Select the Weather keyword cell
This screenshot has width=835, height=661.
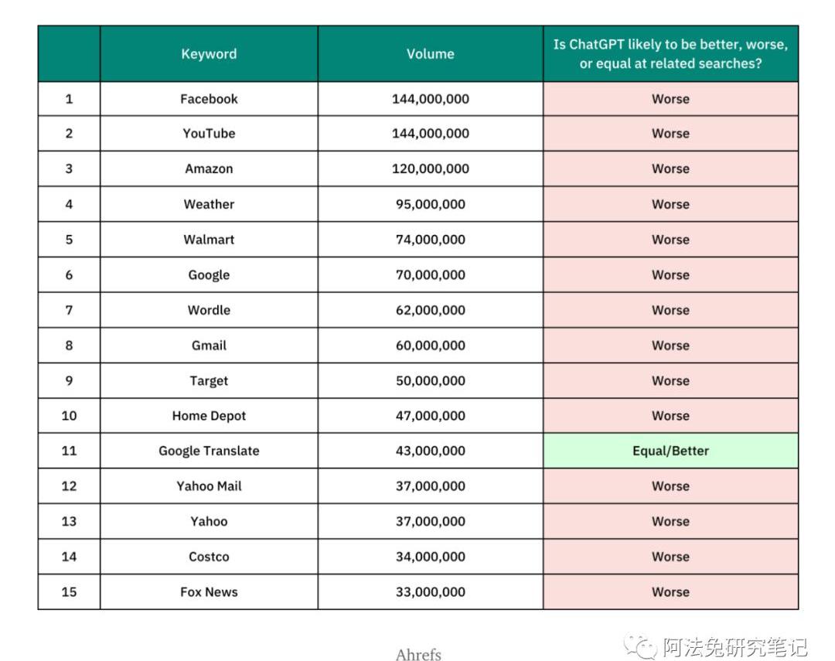click(x=209, y=204)
